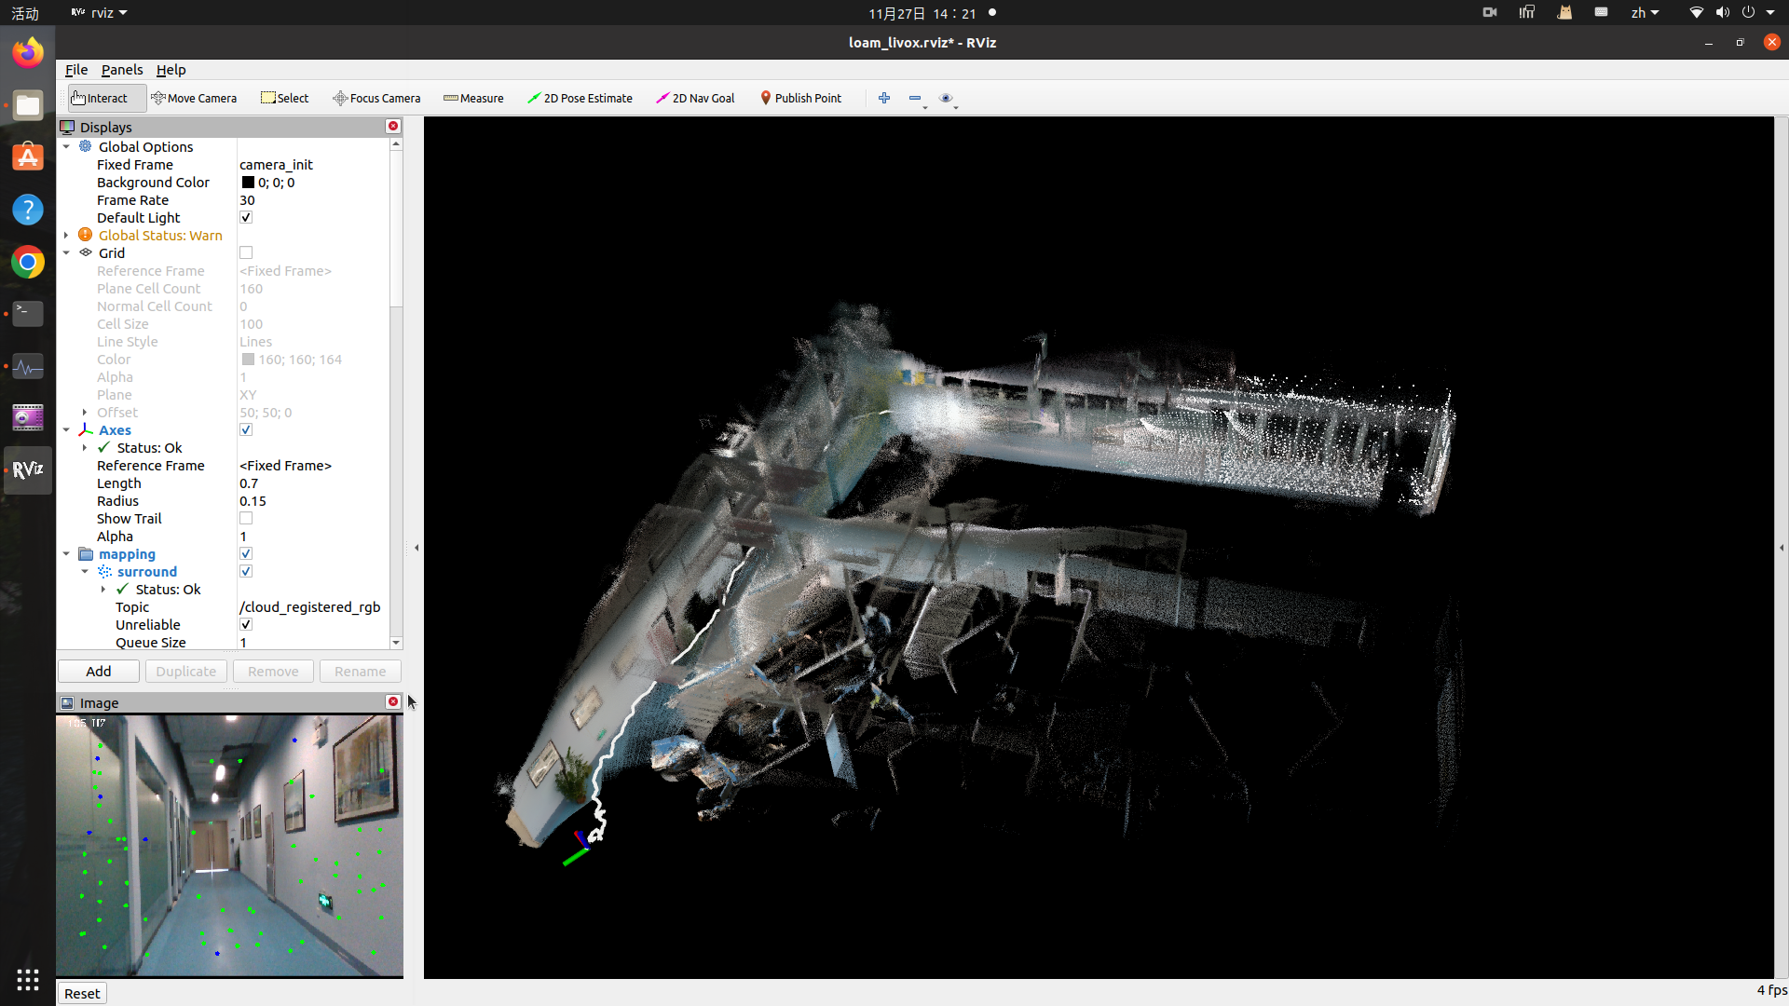Open the zh input language menu
Viewport: 1789px width, 1006px height.
(x=1645, y=13)
